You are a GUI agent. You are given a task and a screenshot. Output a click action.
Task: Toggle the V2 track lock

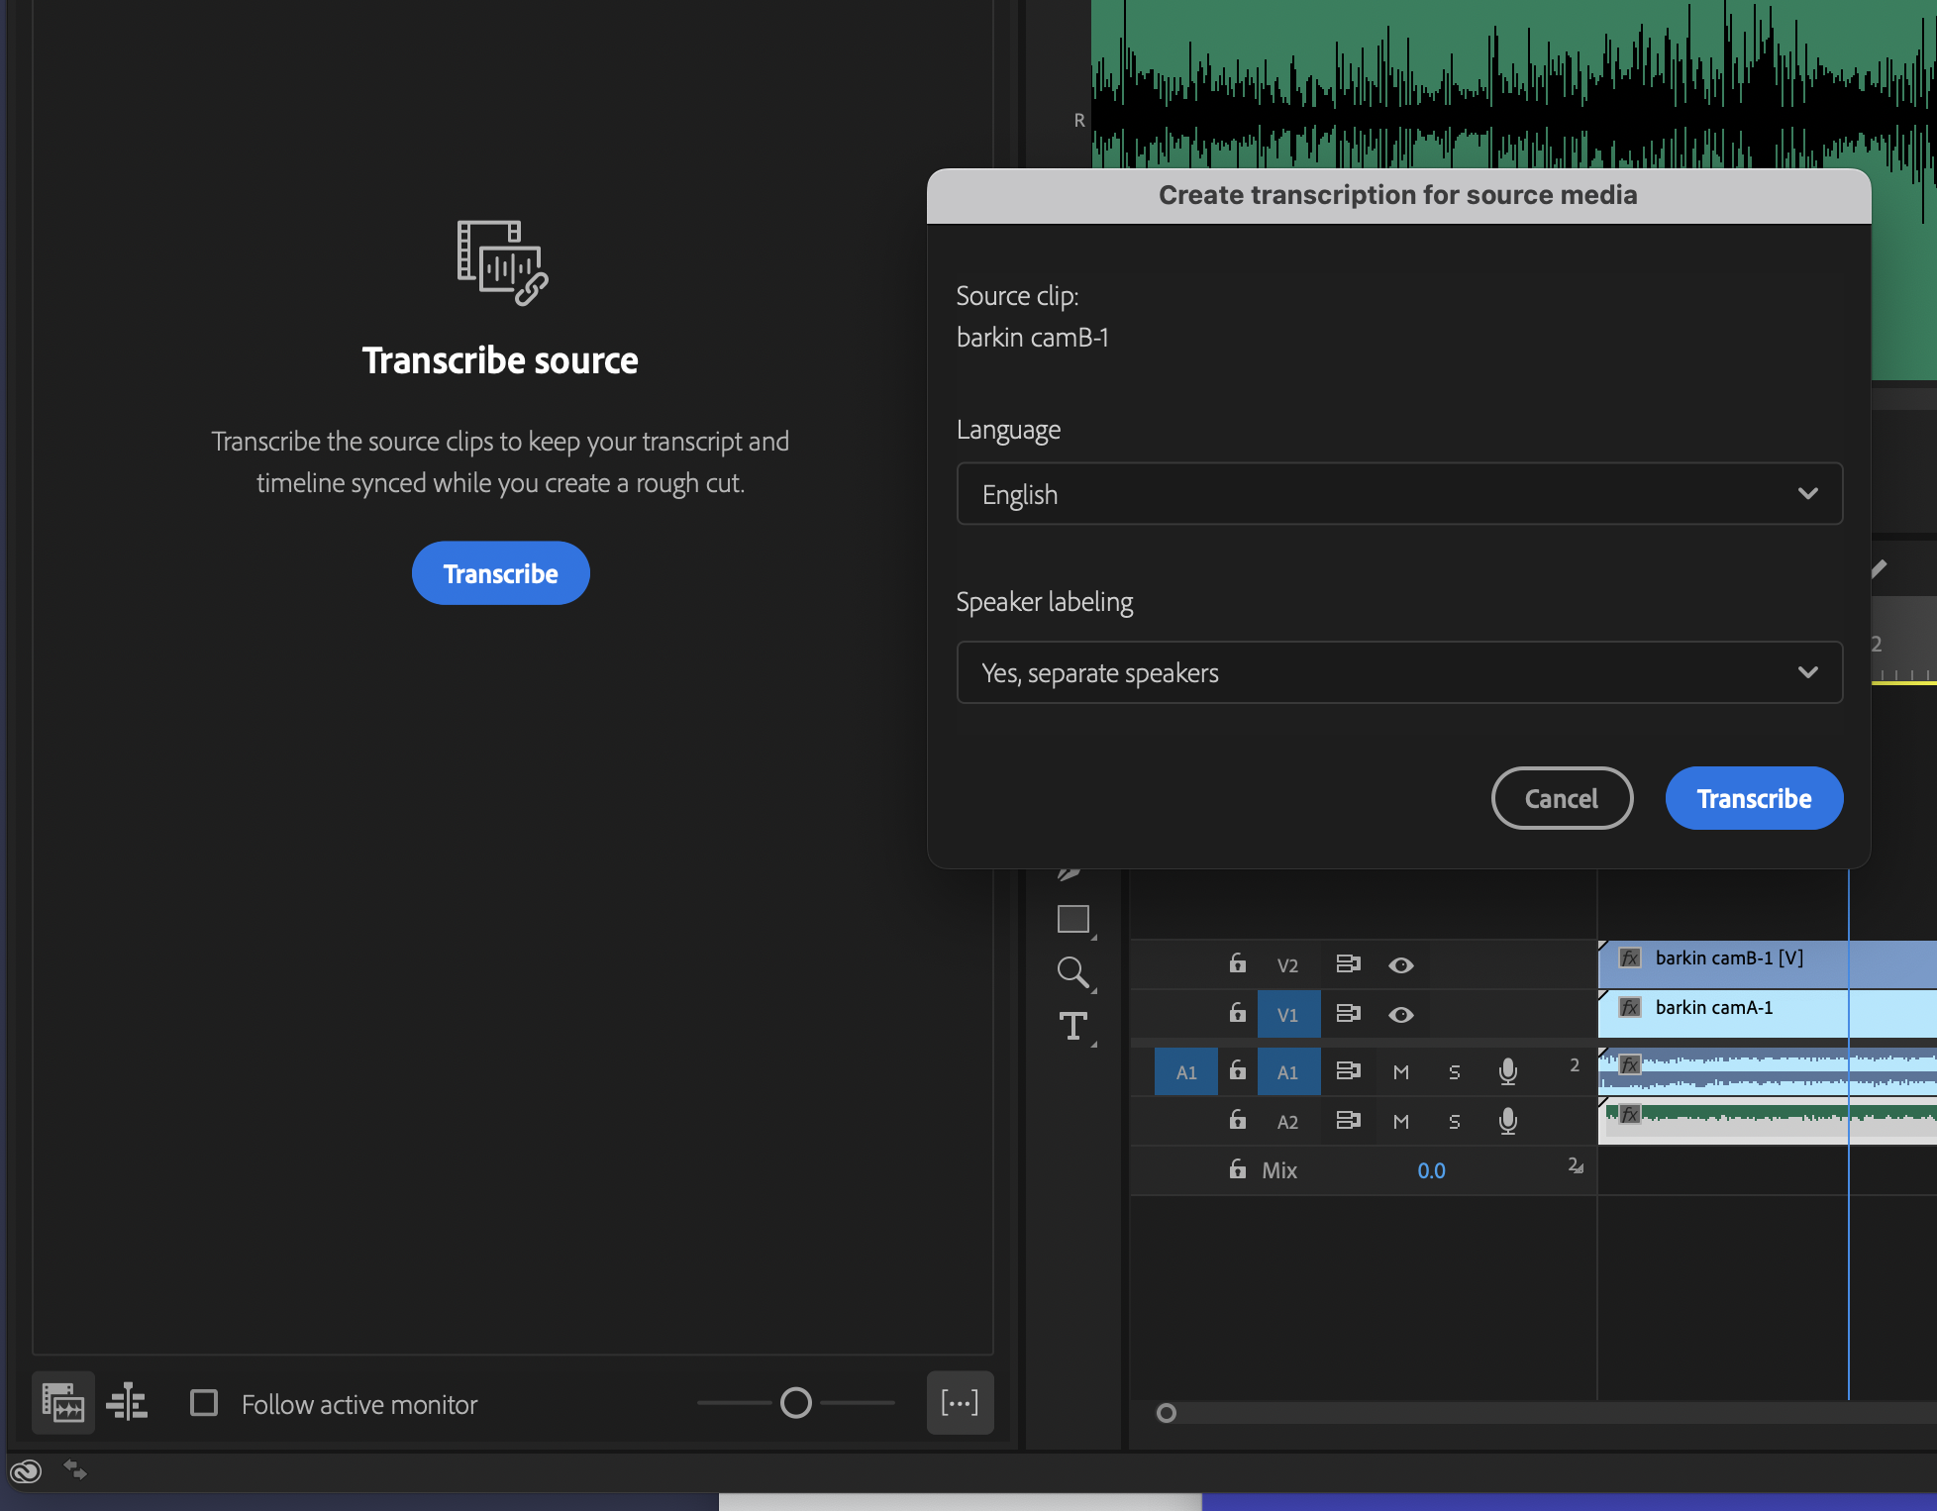click(1237, 963)
